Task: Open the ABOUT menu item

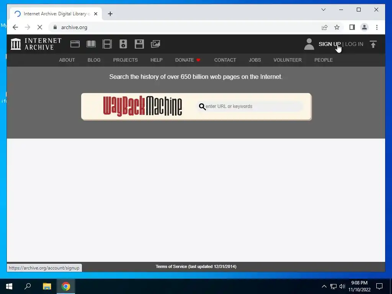Action: coord(67,60)
